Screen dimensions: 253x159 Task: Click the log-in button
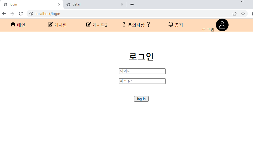pos(141,99)
